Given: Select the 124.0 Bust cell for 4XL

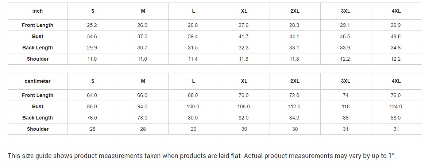Looking at the screenshot, I should [396, 106].
